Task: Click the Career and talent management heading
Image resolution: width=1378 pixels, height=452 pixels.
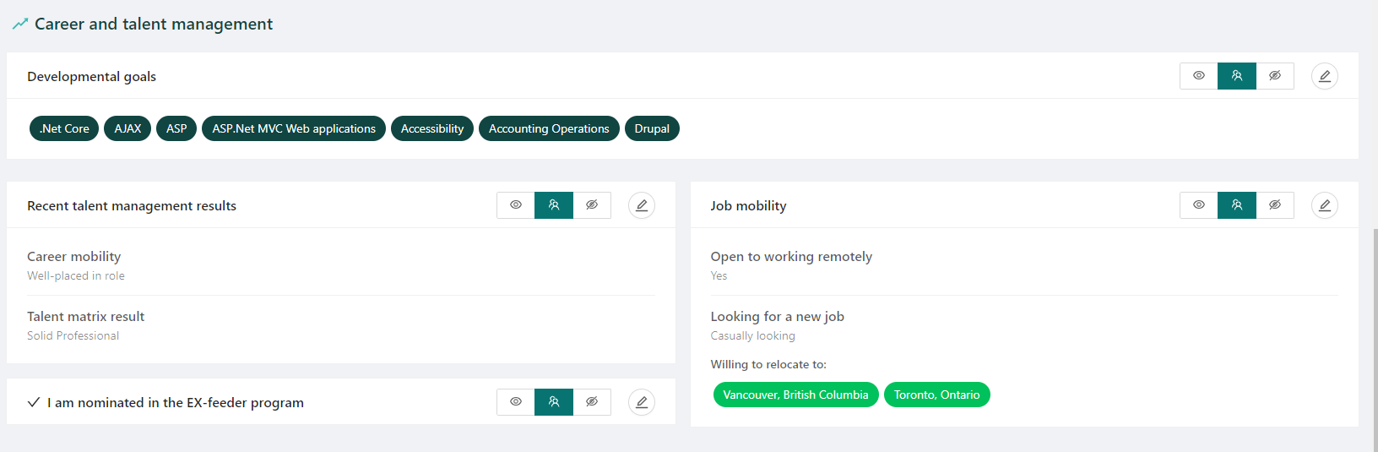Action: 154,24
